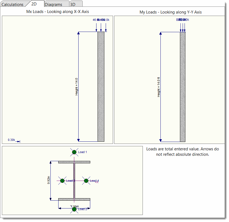229x222 pixels.
Task: Click the column in the Mx Loads view
Action: [101, 87]
